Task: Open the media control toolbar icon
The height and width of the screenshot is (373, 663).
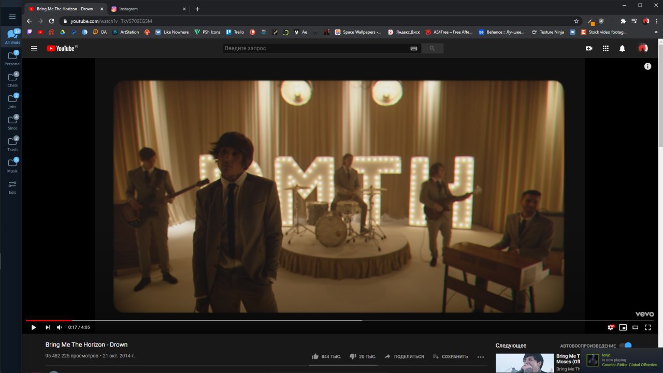Action: point(635,21)
